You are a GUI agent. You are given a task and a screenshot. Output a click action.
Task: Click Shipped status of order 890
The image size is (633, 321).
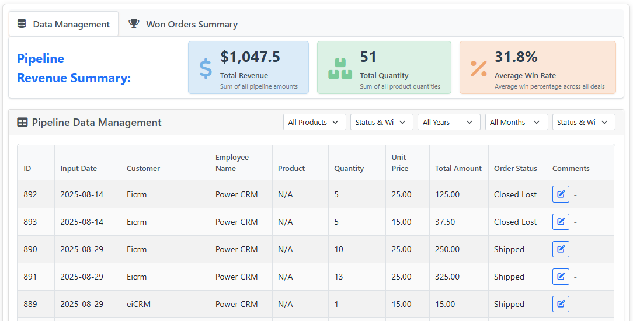[509, 249]
